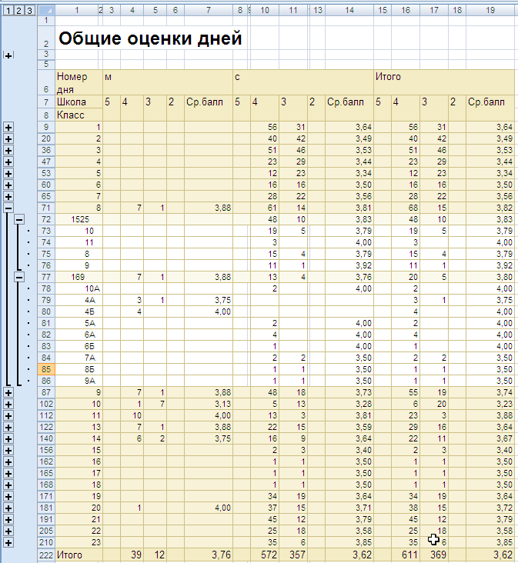Collapse the day 8 group at row 71
Screen dimensions: 518x563
(x=8, y=208)
